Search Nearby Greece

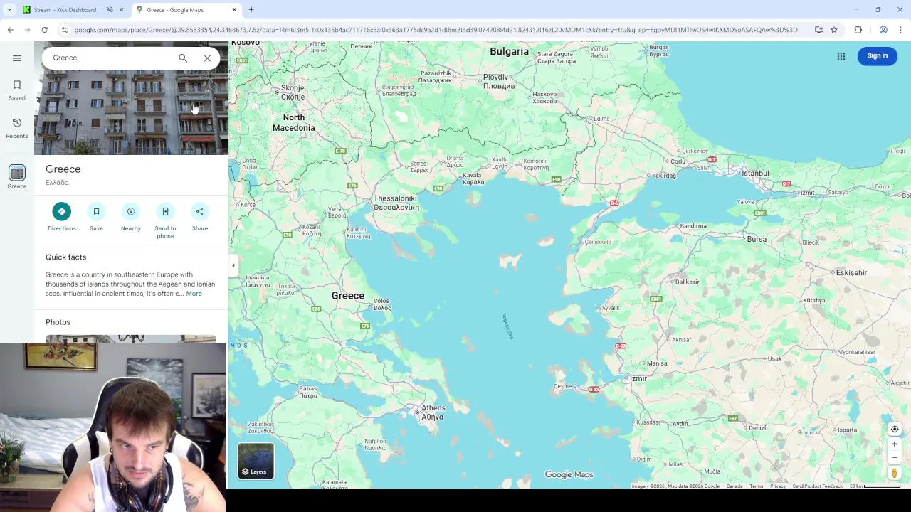(x=131, y=217)
